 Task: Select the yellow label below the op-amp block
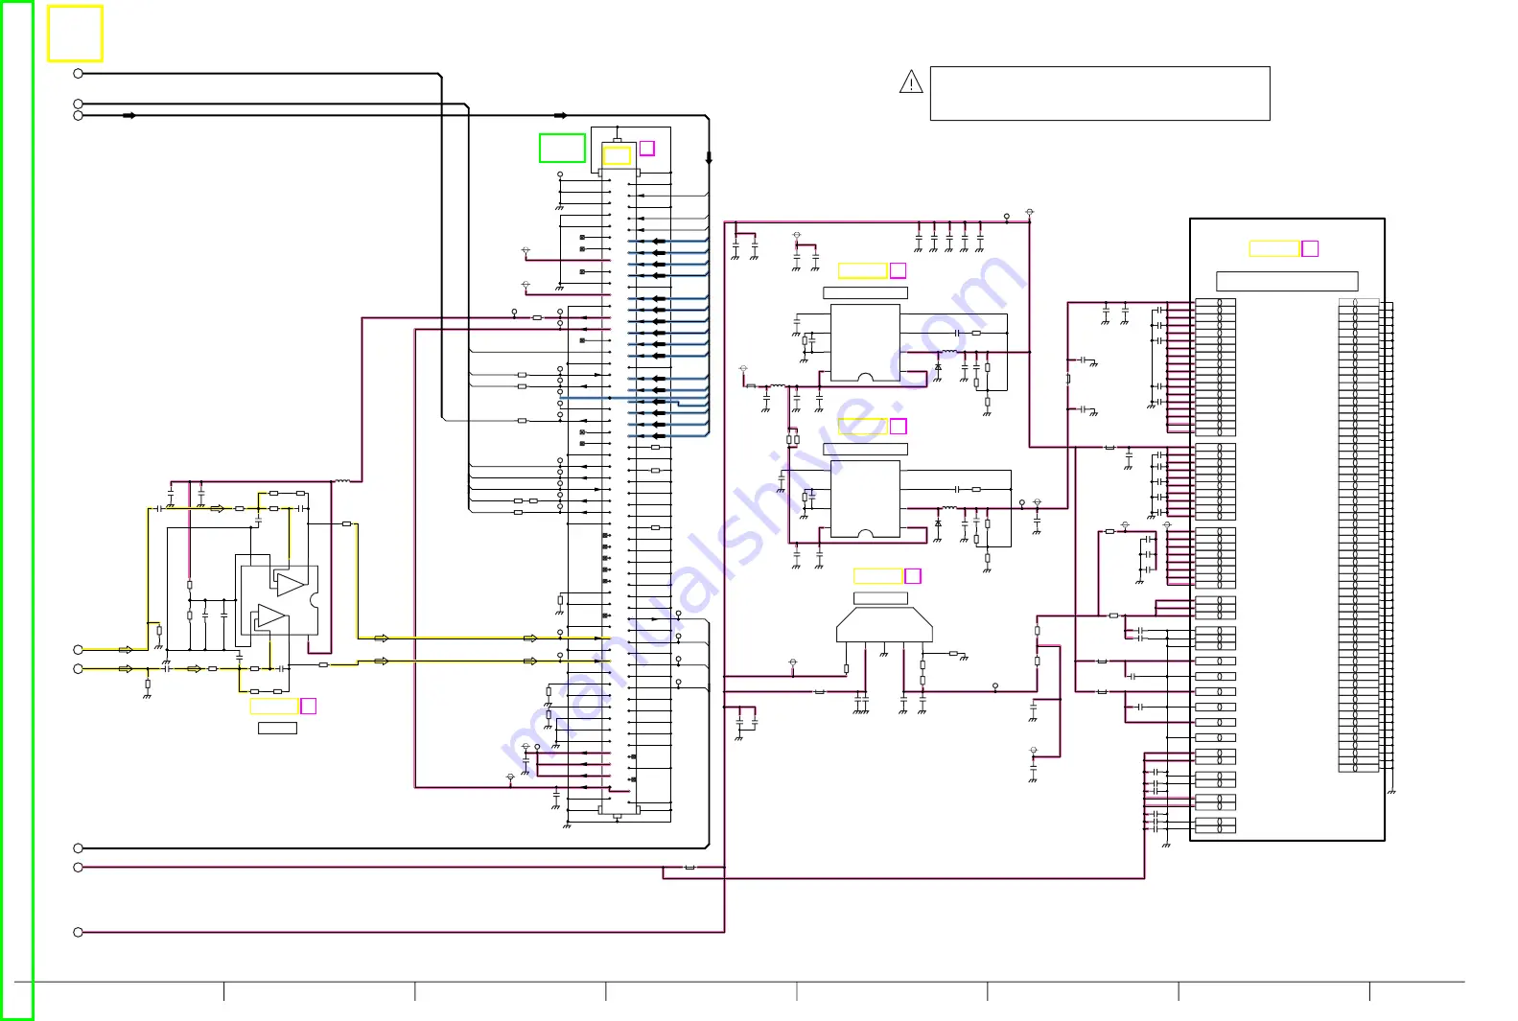click(274, 706)
